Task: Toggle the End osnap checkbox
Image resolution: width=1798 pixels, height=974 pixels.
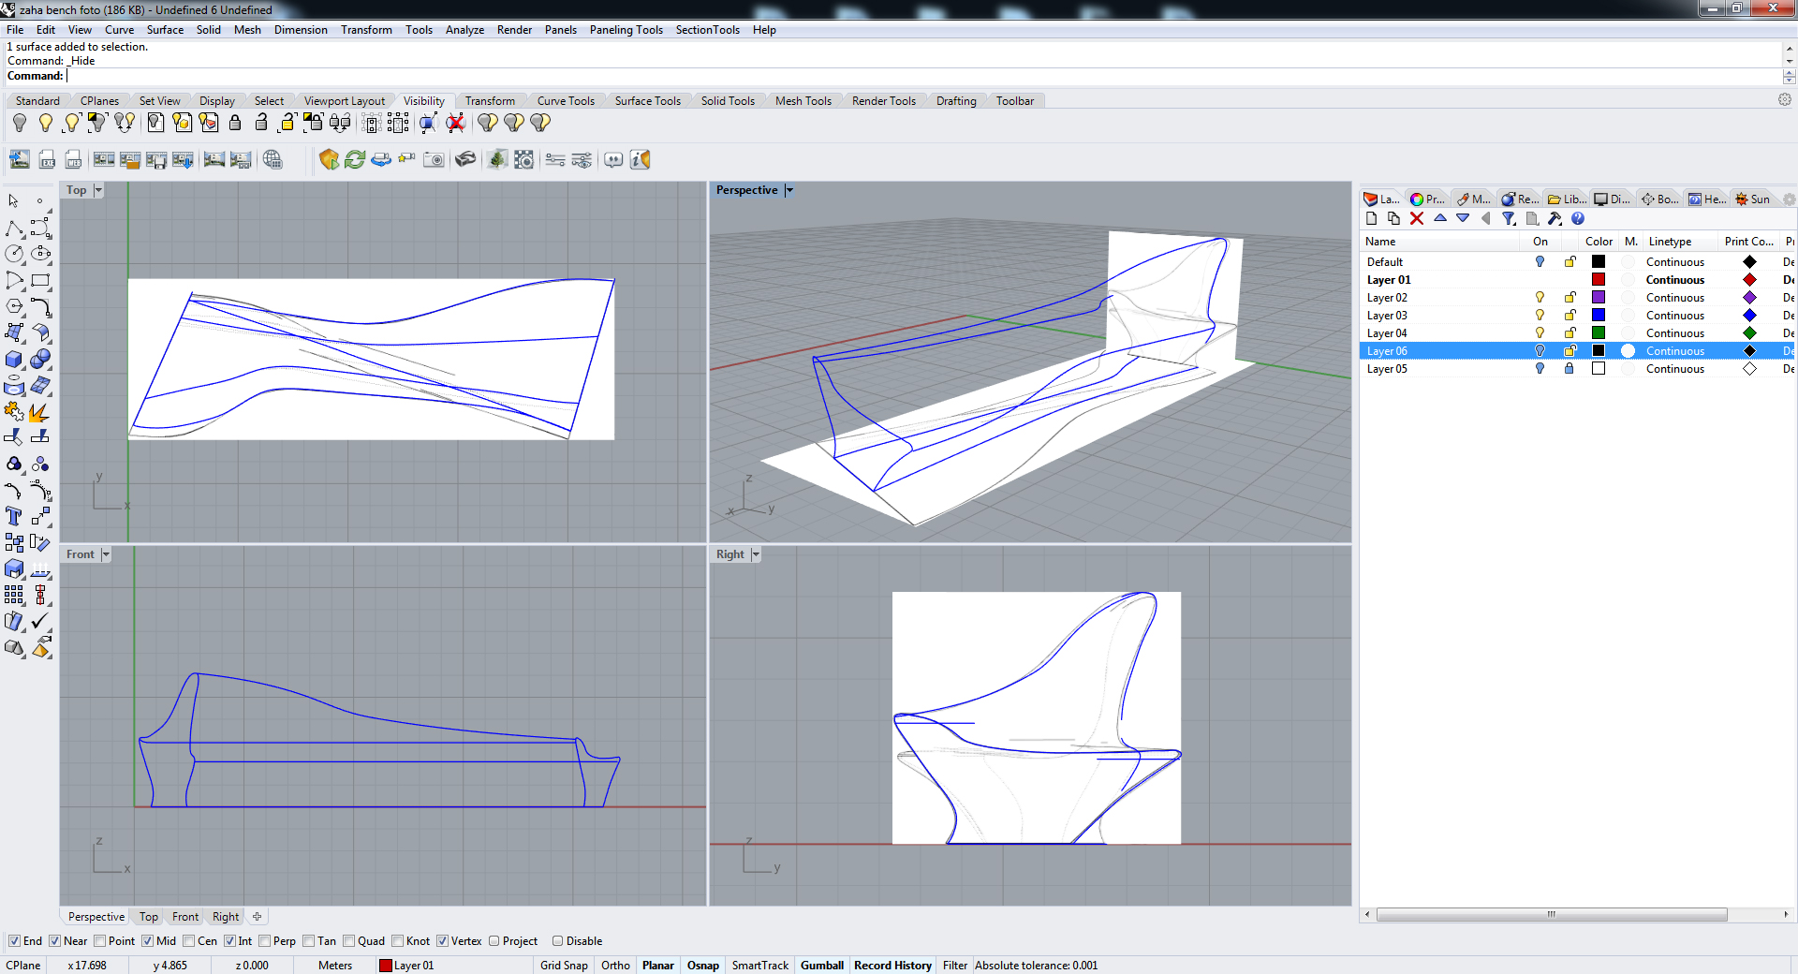Action: point(14,941)
